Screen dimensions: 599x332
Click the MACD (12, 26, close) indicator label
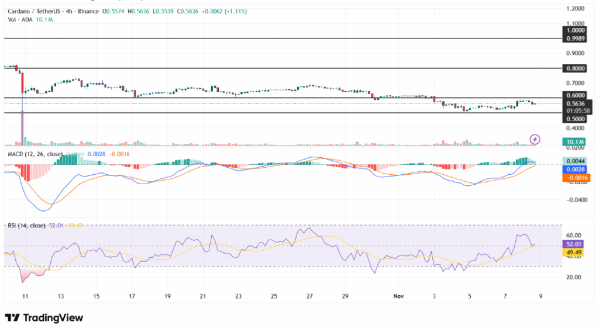(35, 154)
